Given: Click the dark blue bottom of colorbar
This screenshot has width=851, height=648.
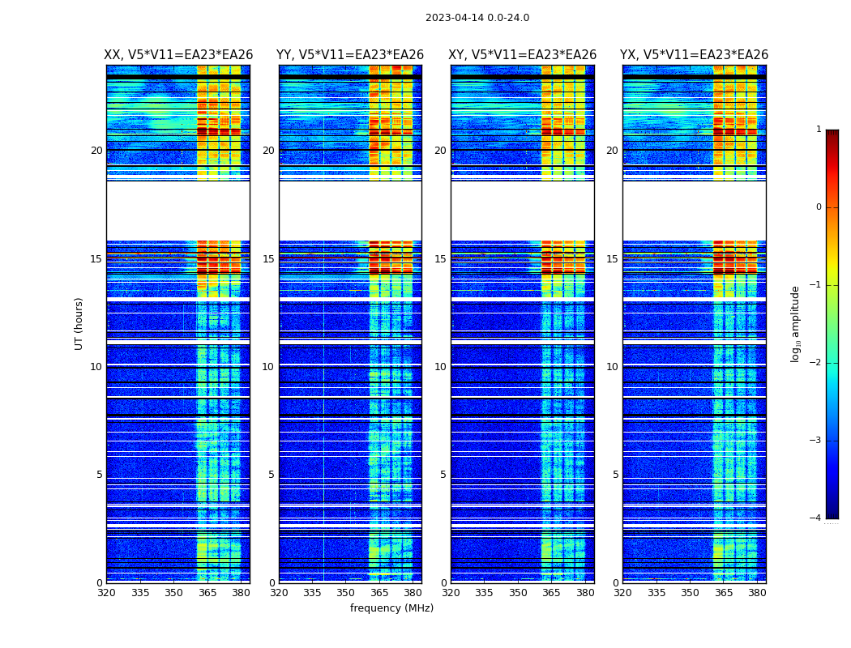Looking at the screenshot, I should [832, 508].
